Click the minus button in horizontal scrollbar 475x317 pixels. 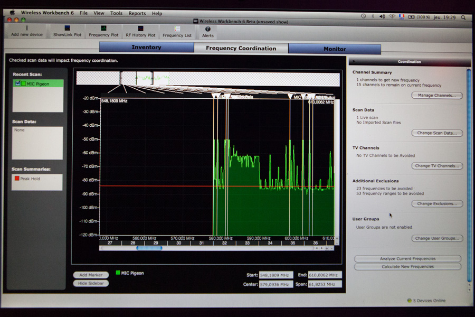click(332, 248)
